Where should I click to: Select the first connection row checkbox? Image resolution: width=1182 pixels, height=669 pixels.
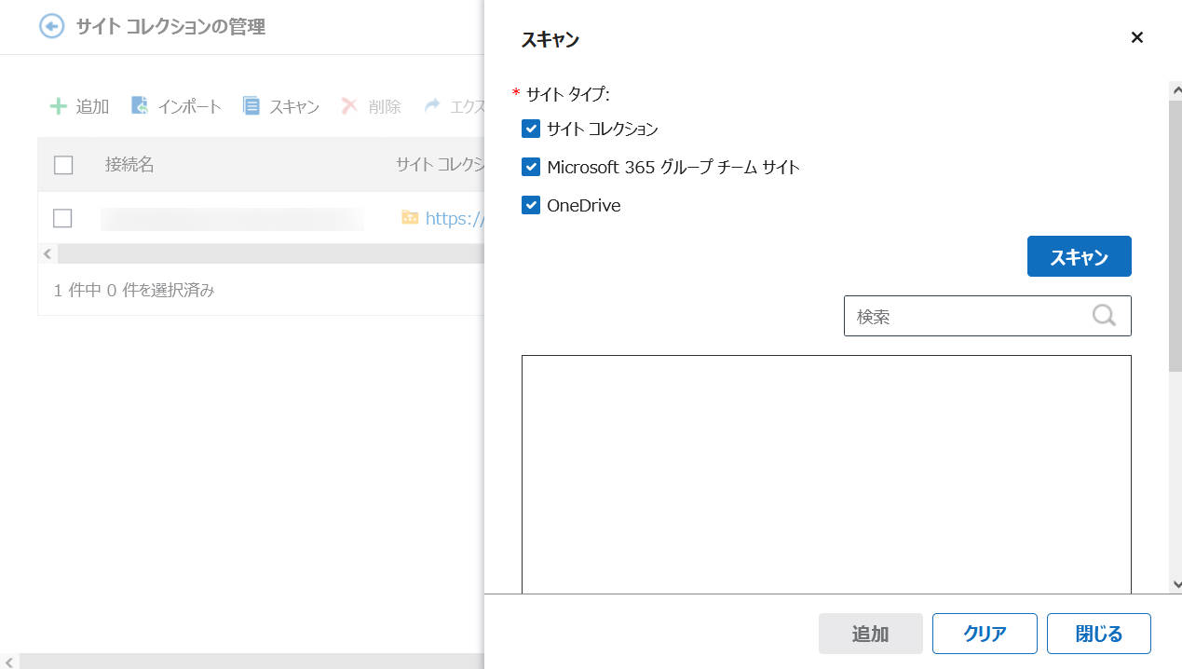(62, 218)
